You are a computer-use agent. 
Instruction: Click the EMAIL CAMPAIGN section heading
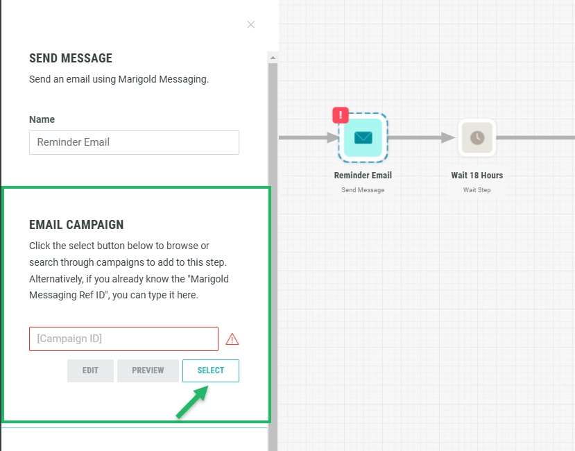pyautogui.click(x=76, y=225)
